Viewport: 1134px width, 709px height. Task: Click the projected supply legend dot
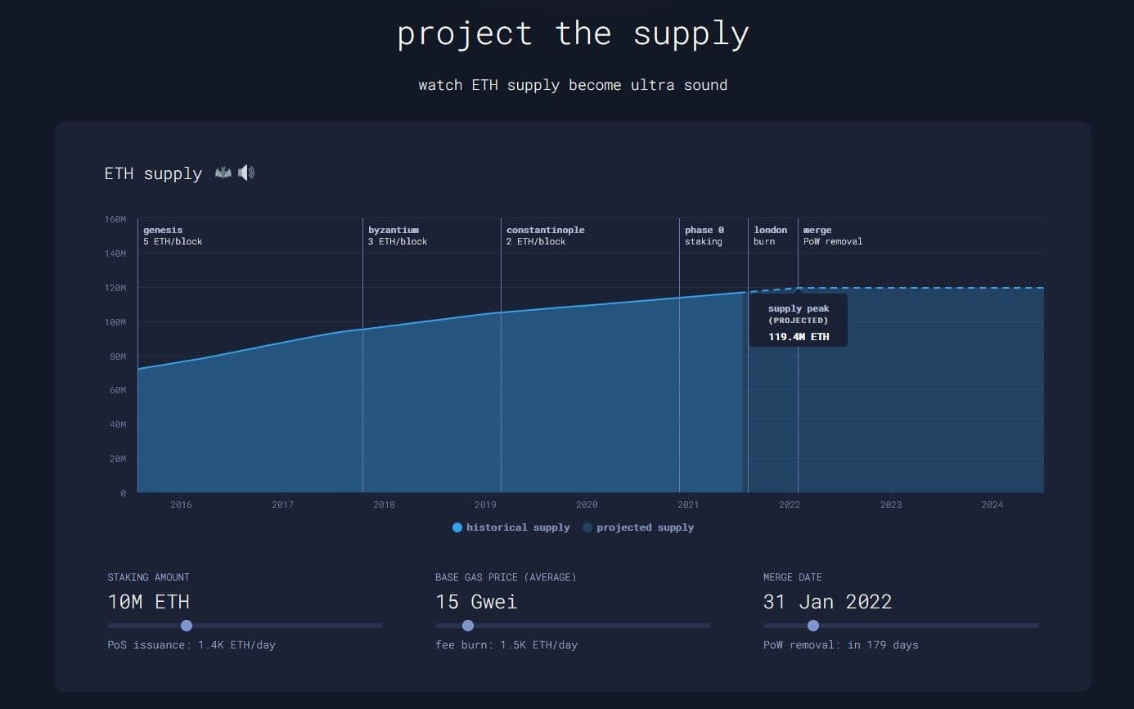pos(587,527)
